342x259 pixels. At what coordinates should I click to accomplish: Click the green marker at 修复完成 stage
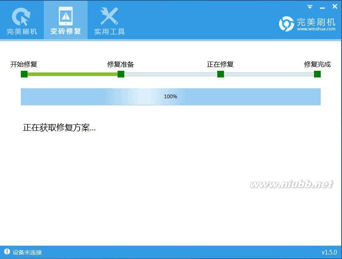pos(317,74)
